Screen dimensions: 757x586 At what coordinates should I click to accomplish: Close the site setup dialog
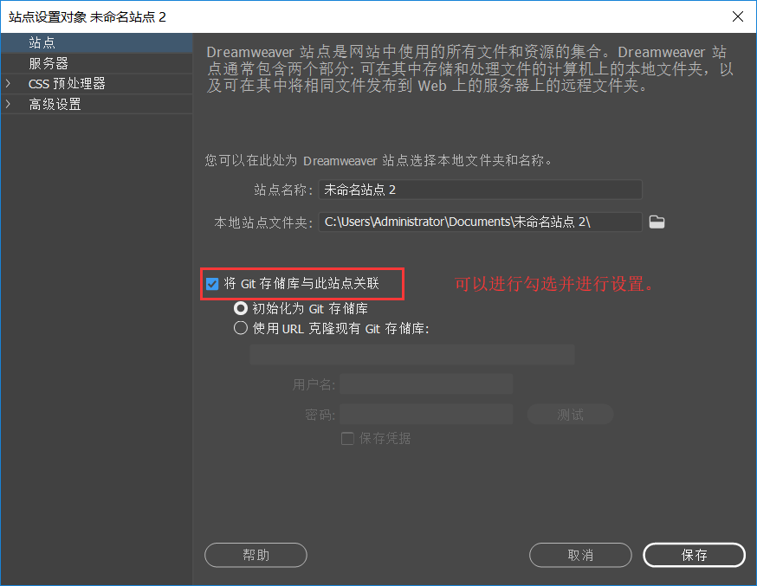click(738, 16)
